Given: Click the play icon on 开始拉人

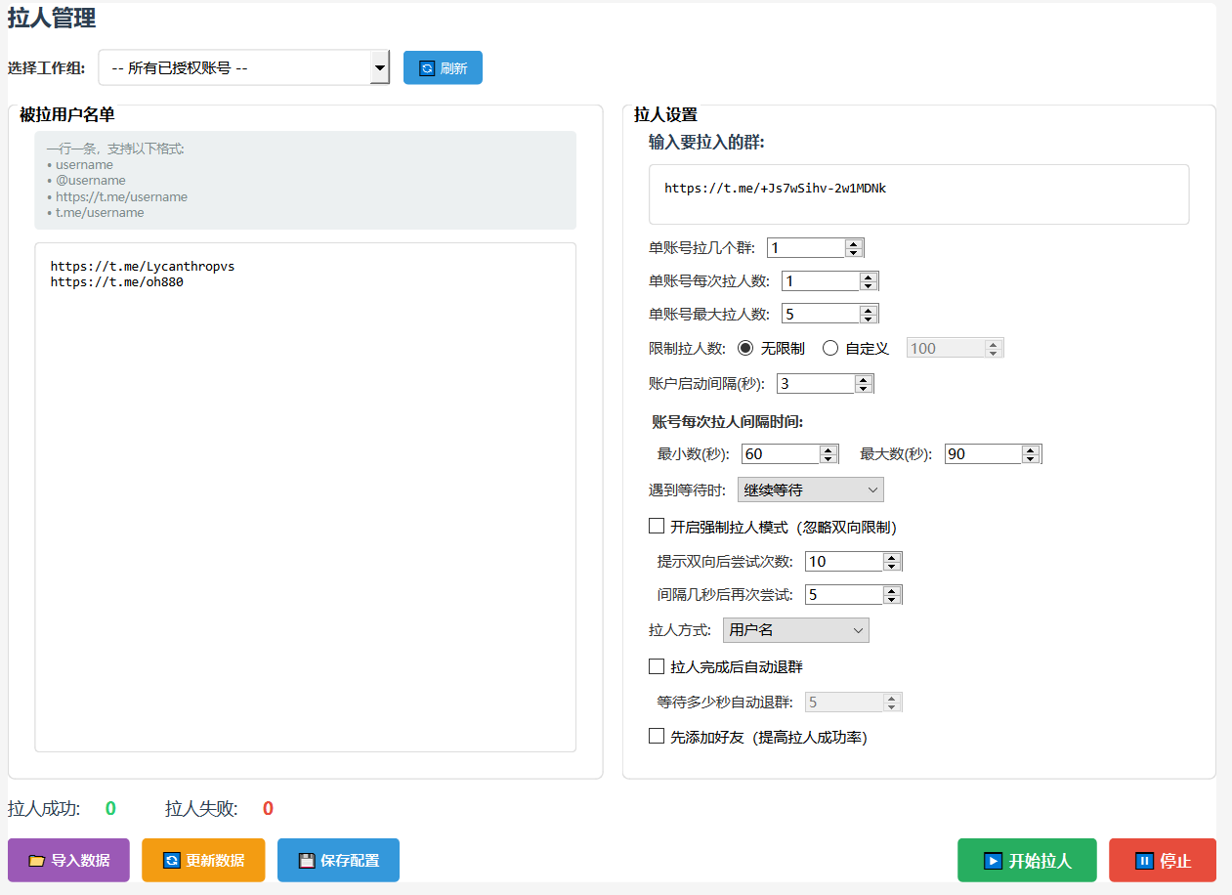Looking at the screenshot, I should coord(993,861).
